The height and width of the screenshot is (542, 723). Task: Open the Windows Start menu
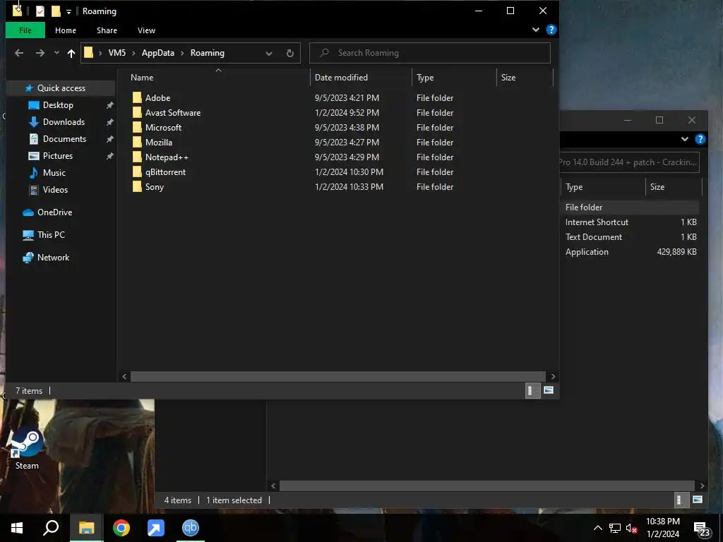17,528
